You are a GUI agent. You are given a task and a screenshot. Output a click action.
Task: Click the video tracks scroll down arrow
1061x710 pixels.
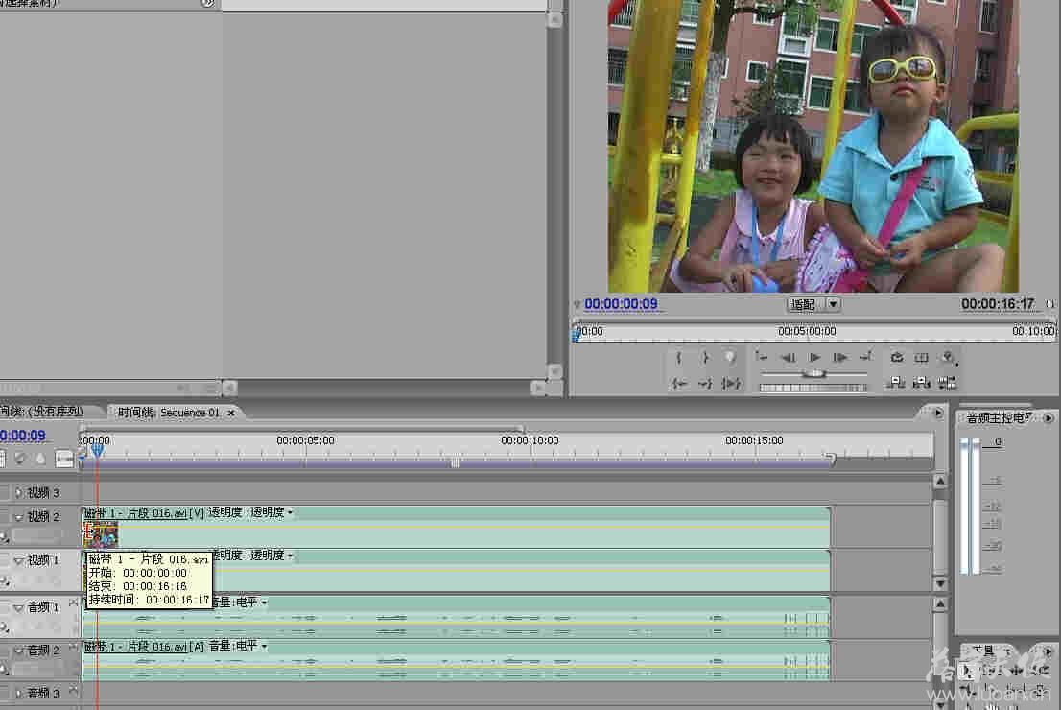940,583
